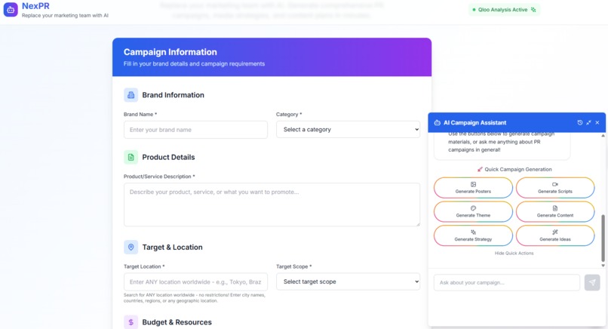
Task: Focus the Target Location input field
Action: tap(195, 281)
